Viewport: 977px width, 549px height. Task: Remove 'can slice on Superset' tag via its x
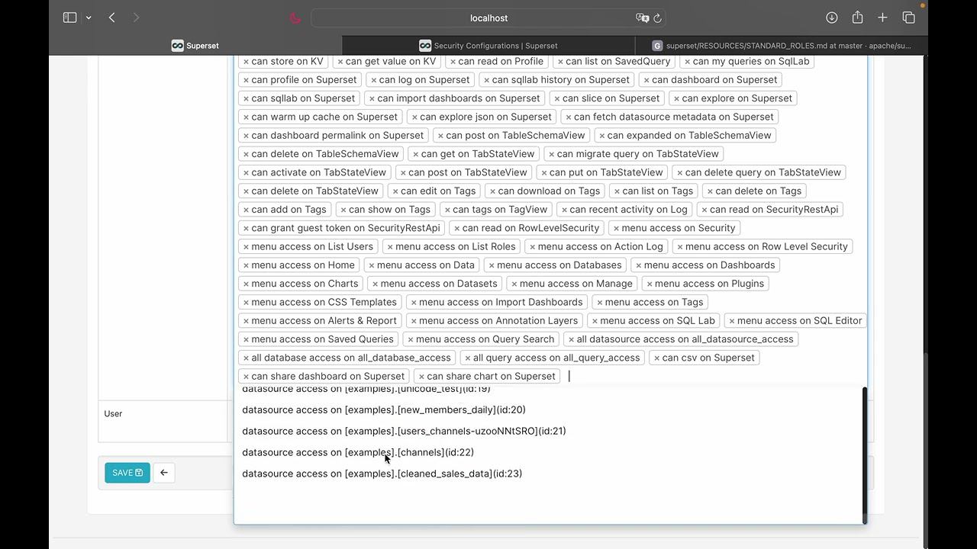556,98
